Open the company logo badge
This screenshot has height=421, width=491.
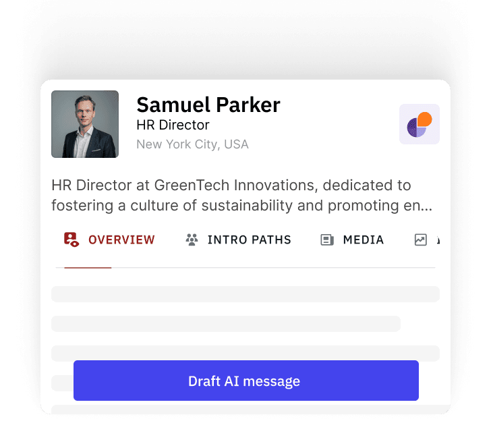[x=420, y=124]
